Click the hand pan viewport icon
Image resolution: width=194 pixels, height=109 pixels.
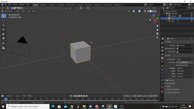[x=157, y=30]
